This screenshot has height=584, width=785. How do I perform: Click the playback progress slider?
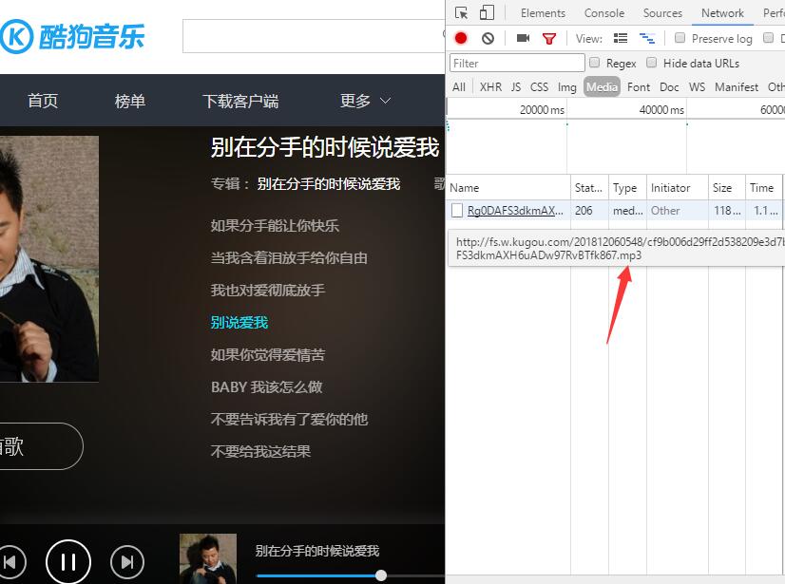pos(380,574)
